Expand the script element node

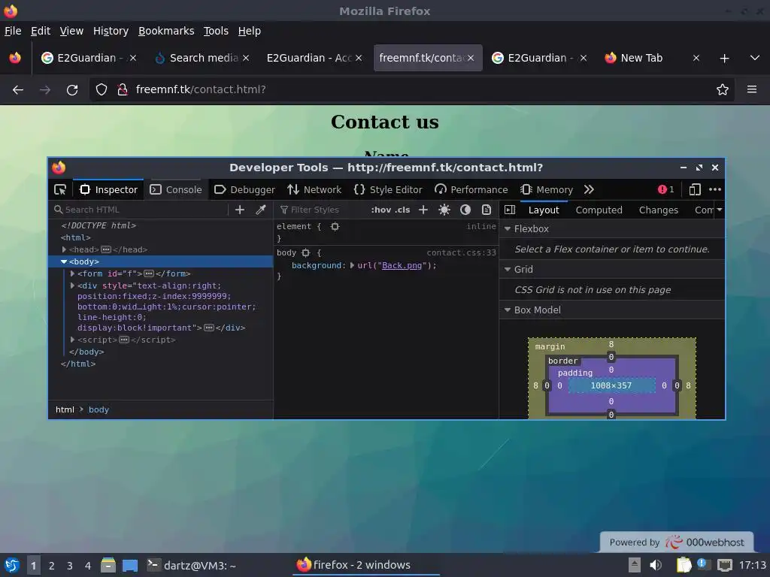pos(72,340)
